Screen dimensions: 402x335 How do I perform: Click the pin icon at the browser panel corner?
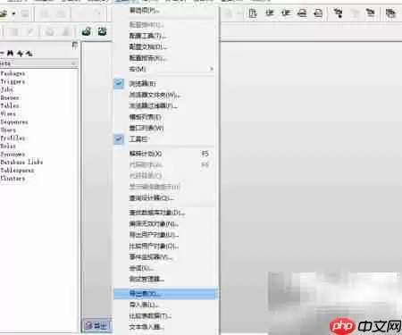click(x=75, y=46)
